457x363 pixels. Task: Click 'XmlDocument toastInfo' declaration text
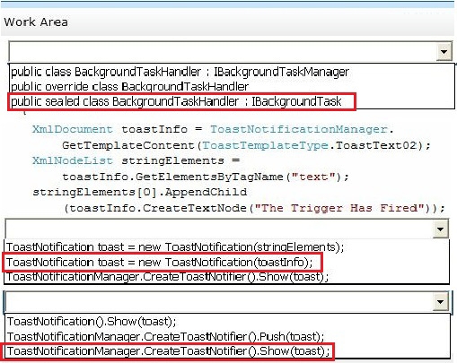tap(110, 130)
